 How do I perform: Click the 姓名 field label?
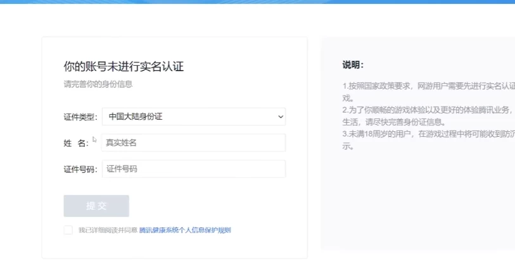[x=75, y=143]
